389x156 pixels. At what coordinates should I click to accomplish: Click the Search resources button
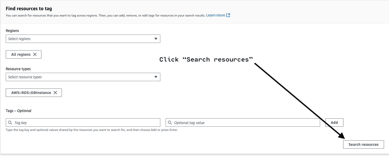pyautogui.click(x=363, y=144)
